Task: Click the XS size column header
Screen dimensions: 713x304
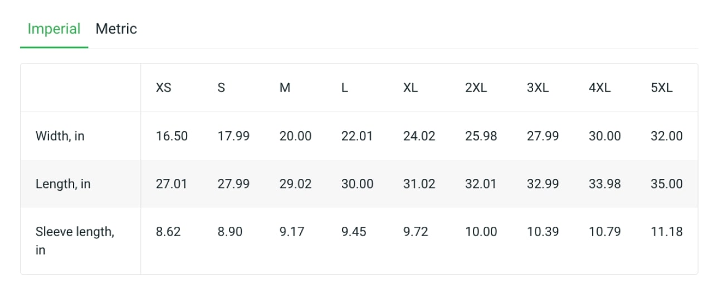Action: pos(164,88)
